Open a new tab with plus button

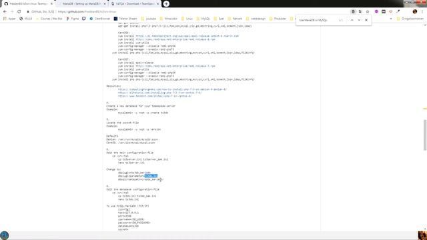[x=166, y=4]
